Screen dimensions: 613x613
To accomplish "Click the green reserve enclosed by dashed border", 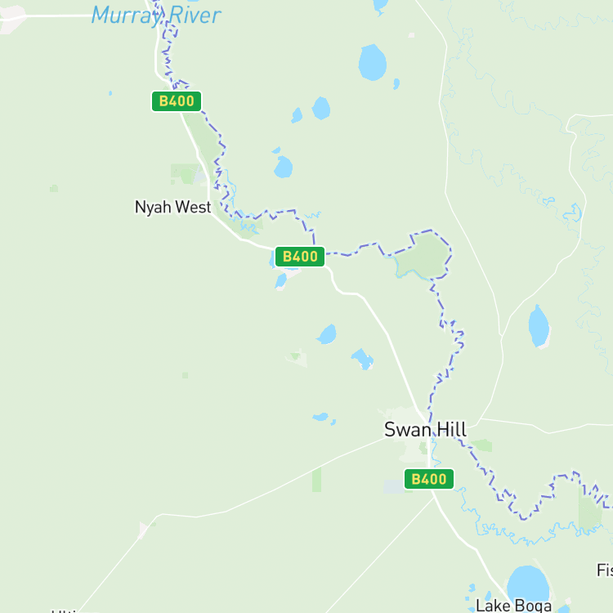I will coord(424,254).
